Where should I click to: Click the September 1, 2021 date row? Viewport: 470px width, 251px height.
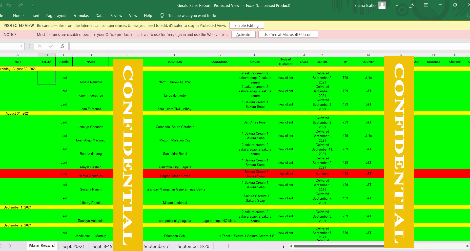(17, 207)
